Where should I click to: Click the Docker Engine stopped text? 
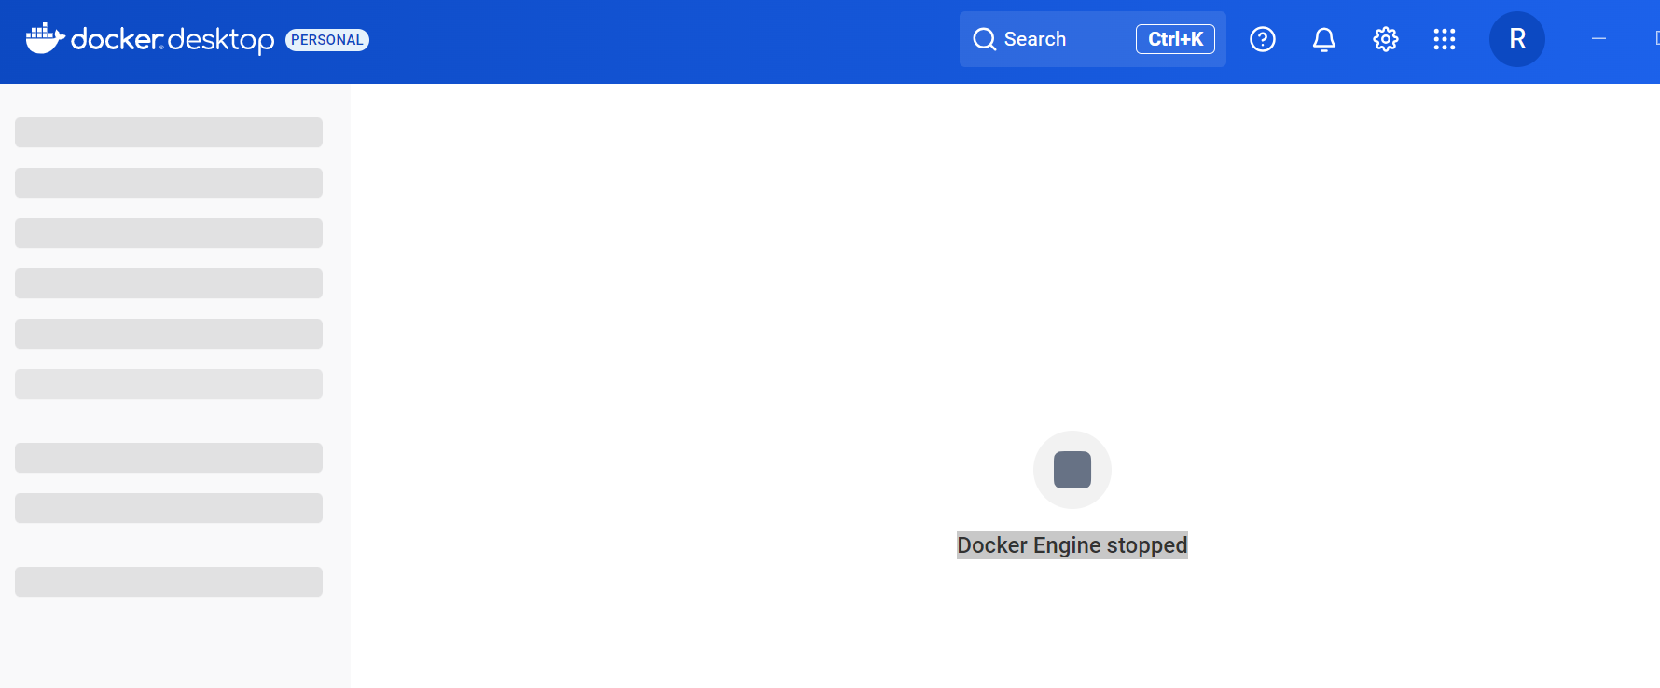point(1072,545)
